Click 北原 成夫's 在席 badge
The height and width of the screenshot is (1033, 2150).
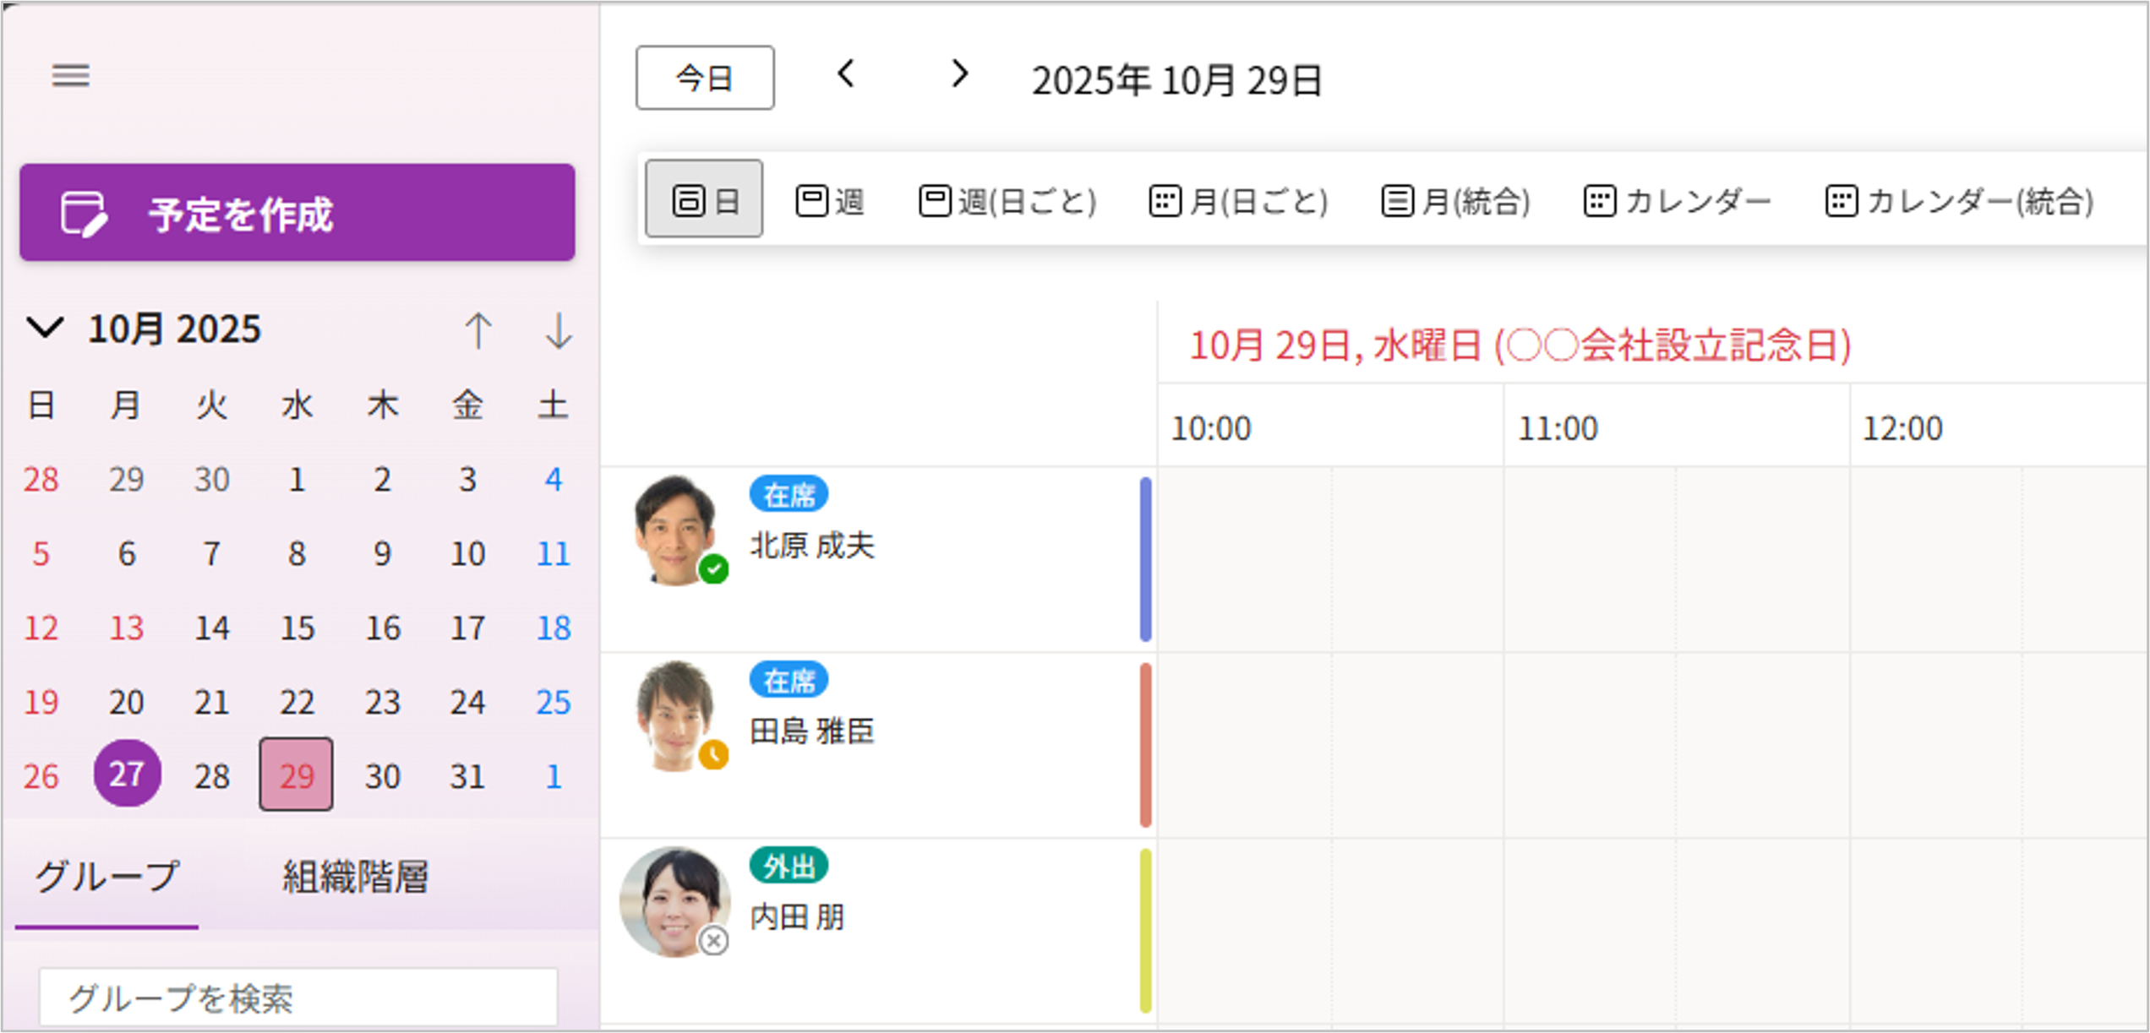point(789,495)
